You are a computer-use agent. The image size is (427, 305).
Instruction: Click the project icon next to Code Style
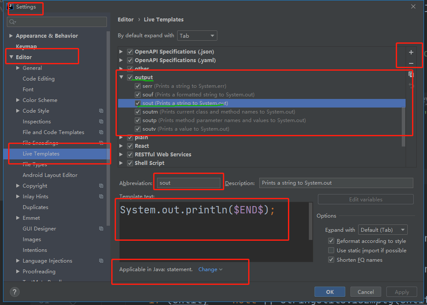101,111
